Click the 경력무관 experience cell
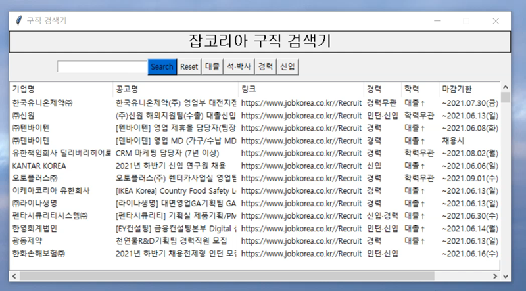Viewport: 526px width, 291px height. tap(382, 103)
